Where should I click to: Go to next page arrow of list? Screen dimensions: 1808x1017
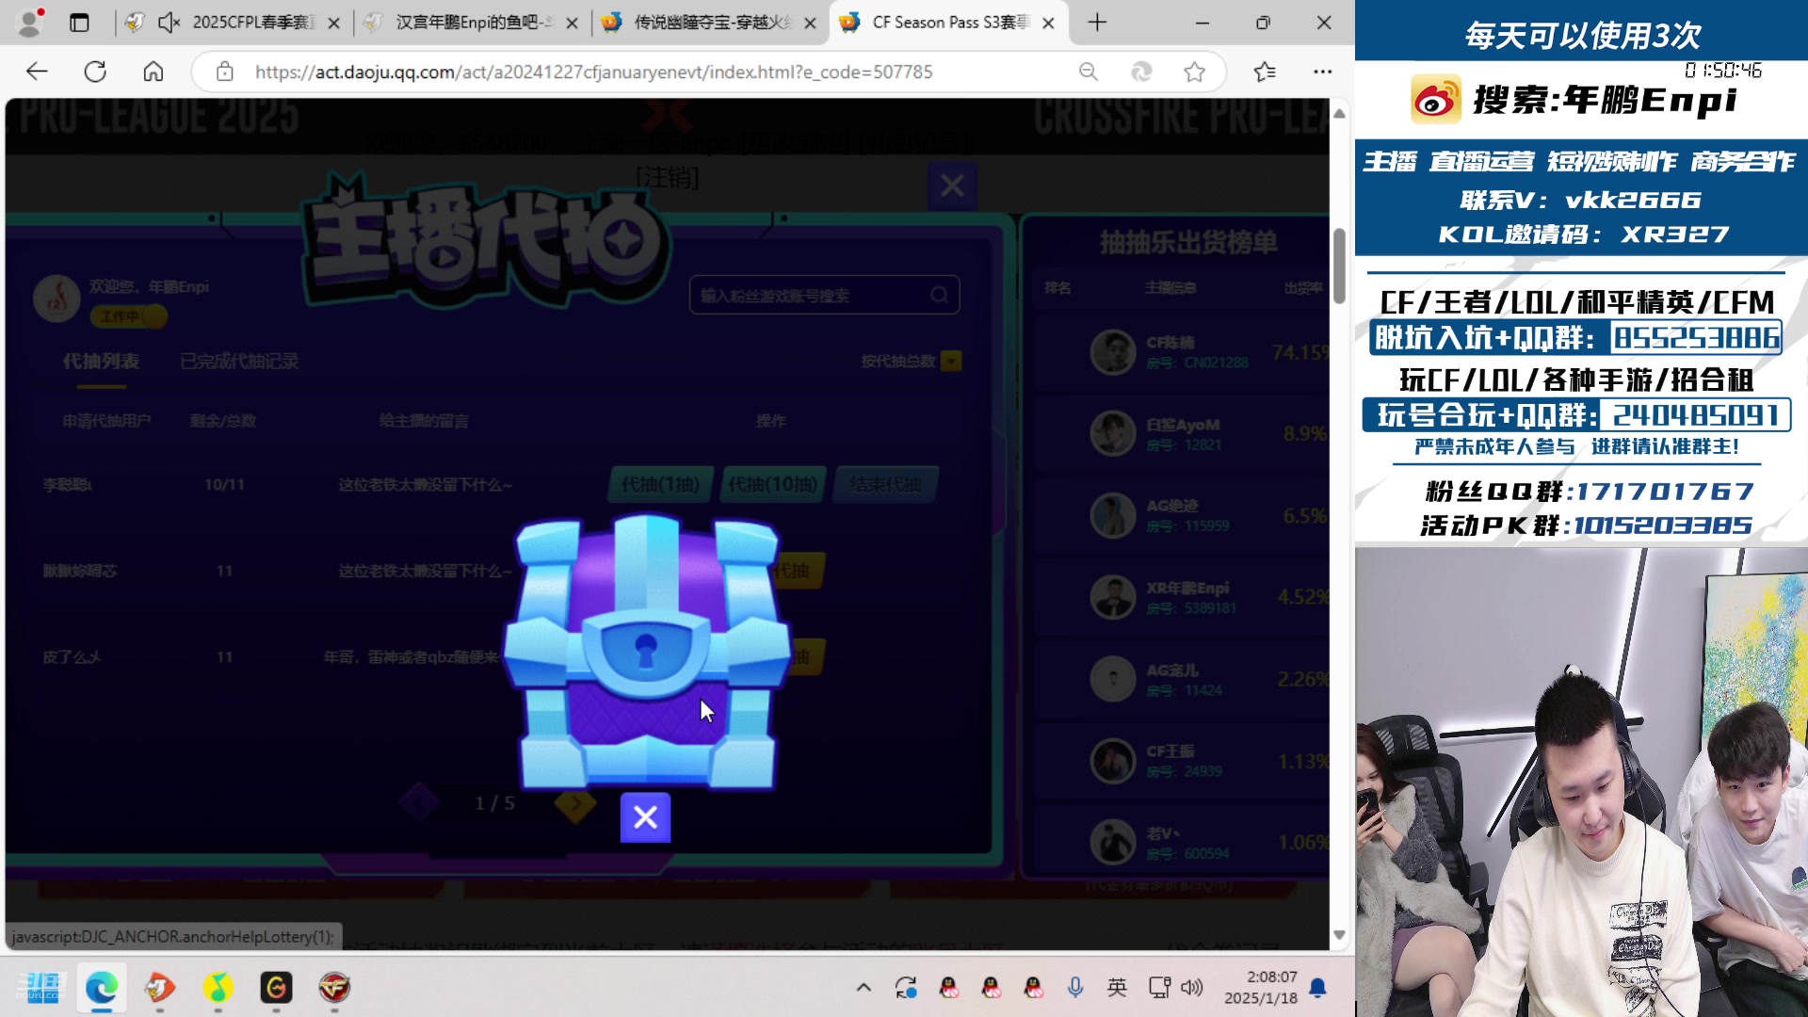[574, 803]
